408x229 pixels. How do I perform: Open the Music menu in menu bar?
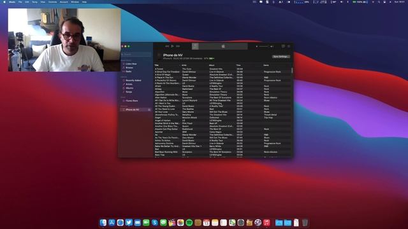click(x=12, y=2)
